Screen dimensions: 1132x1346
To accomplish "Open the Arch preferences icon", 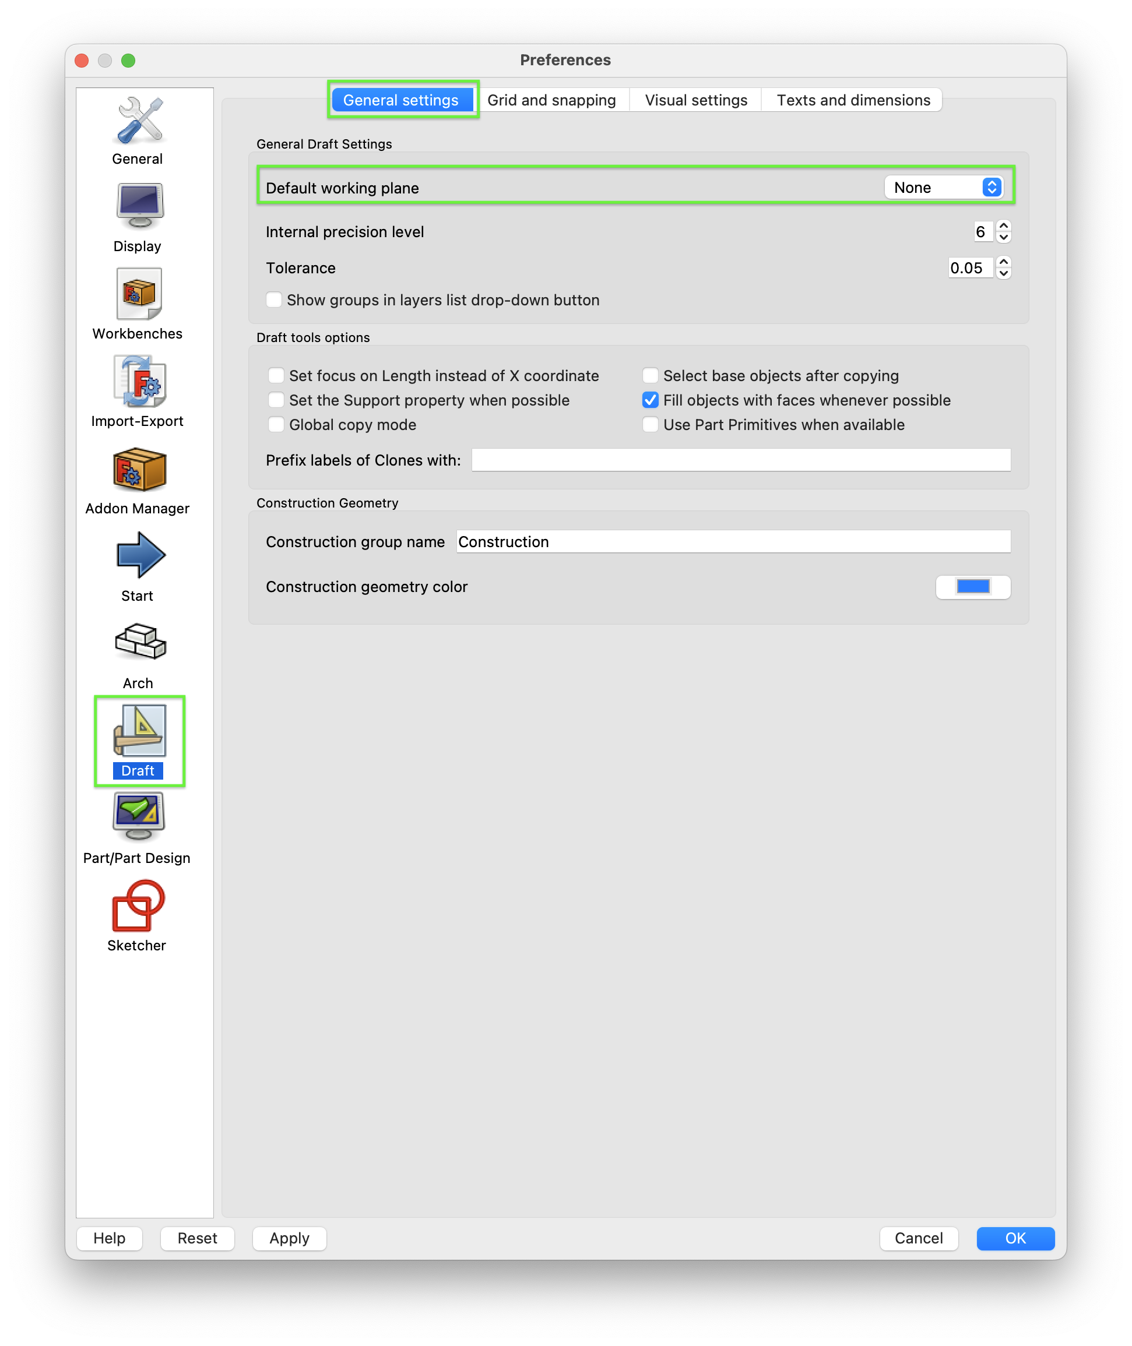I will click(140, 642).
